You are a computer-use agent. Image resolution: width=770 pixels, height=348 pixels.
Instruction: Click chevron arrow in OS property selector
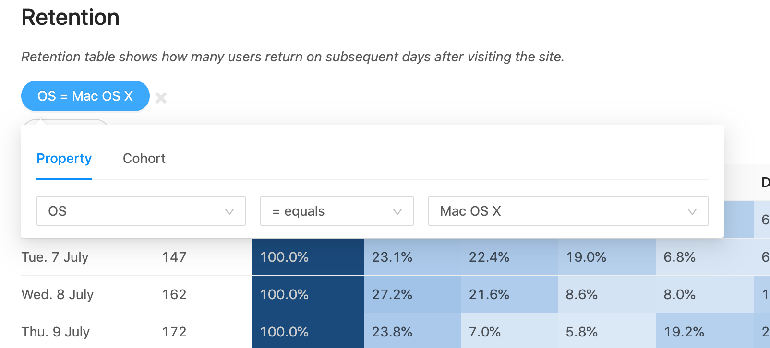click(229, 211)
